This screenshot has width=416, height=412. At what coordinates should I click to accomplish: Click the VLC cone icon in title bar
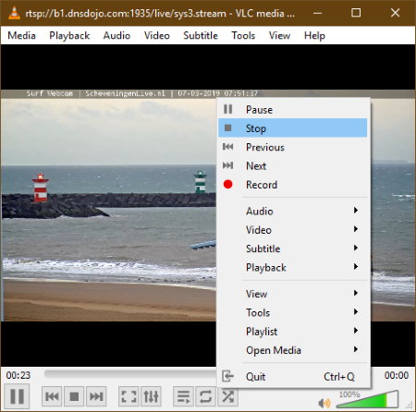pos(14,13)
